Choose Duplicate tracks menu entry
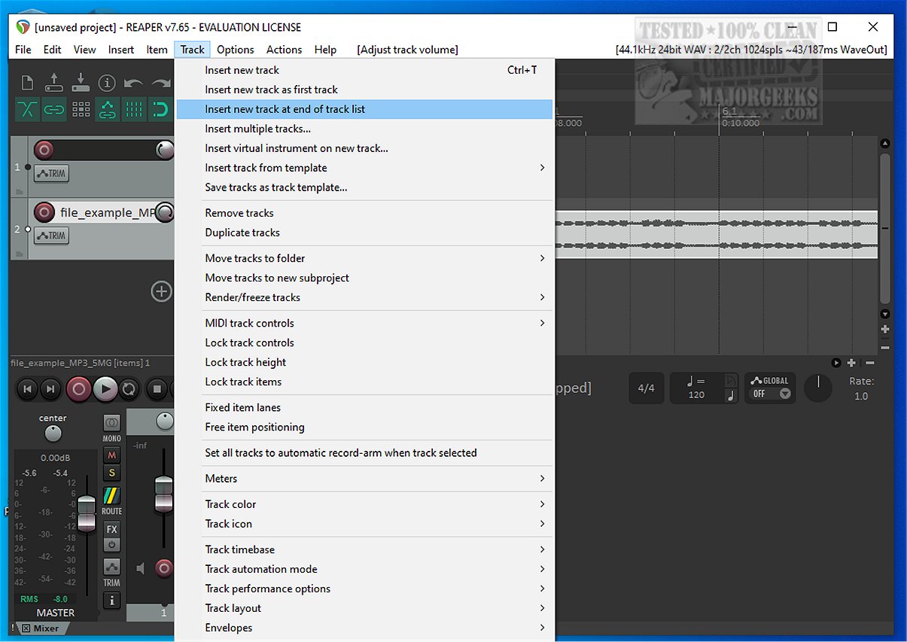907x642 pixels. pos(364,233)
